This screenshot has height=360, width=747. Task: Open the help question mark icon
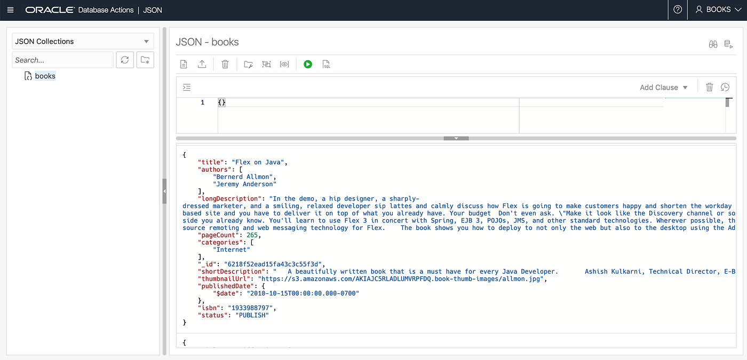[x=678, y=10]
